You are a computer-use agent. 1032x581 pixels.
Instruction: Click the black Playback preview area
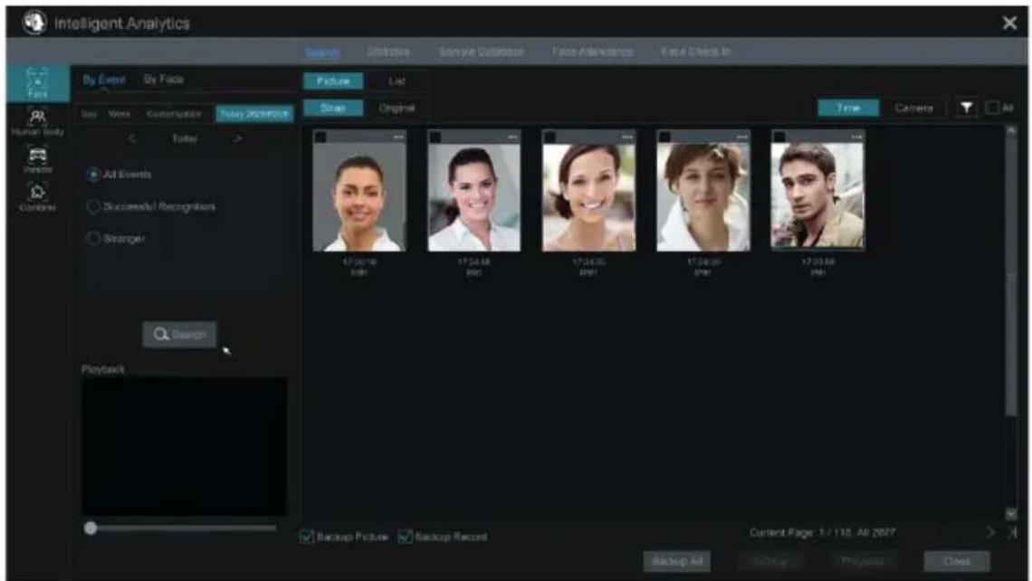[x=184, y=446]
